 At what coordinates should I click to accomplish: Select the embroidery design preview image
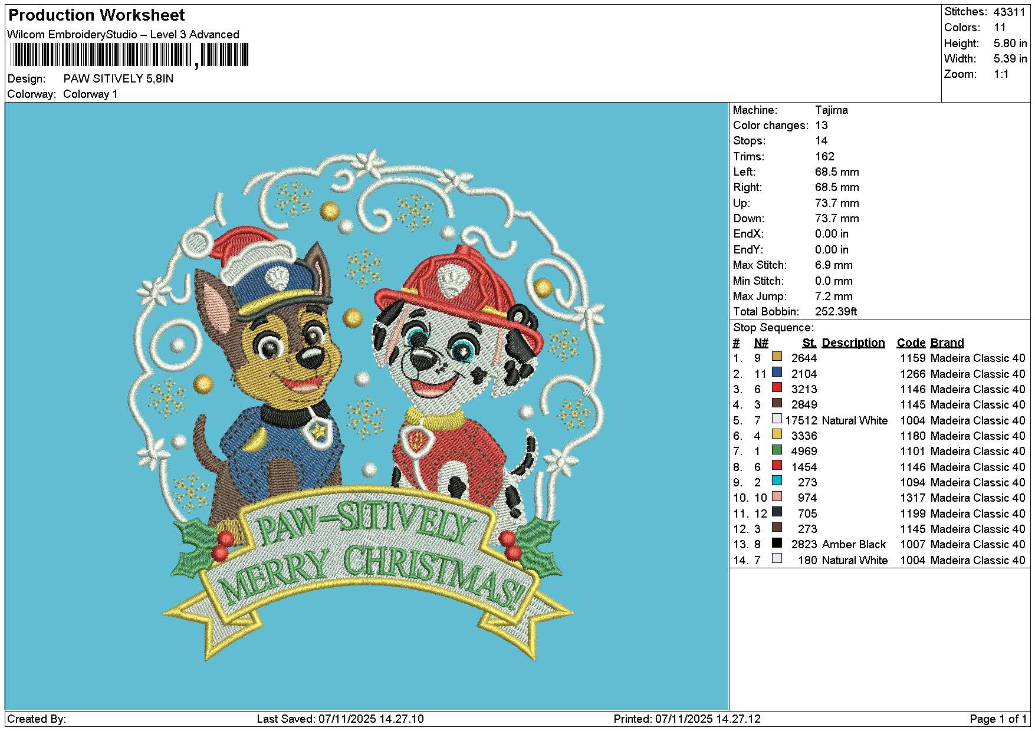[x=367, y=406]
